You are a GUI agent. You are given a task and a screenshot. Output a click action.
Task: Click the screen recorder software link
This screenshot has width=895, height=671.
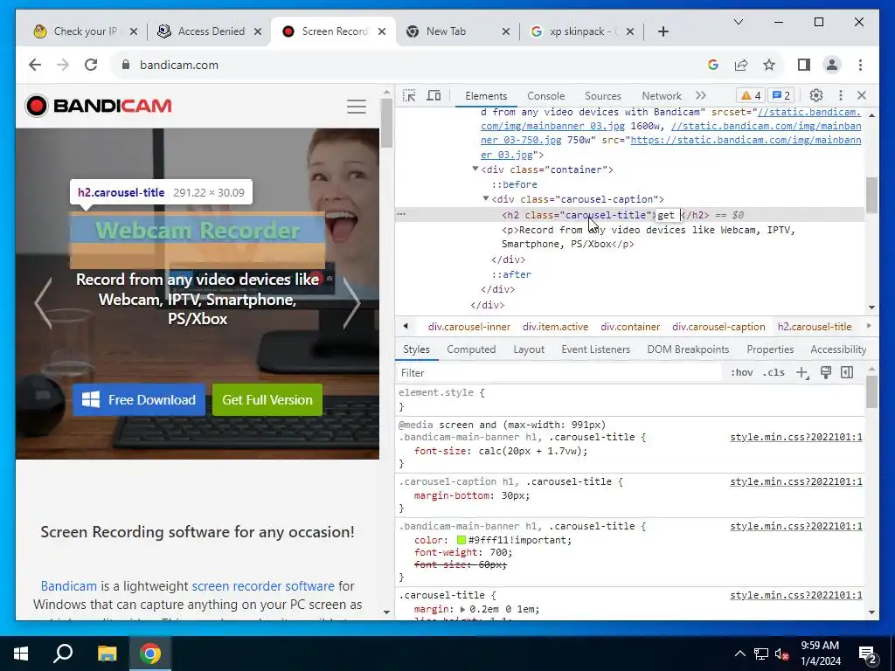(263, 586)
